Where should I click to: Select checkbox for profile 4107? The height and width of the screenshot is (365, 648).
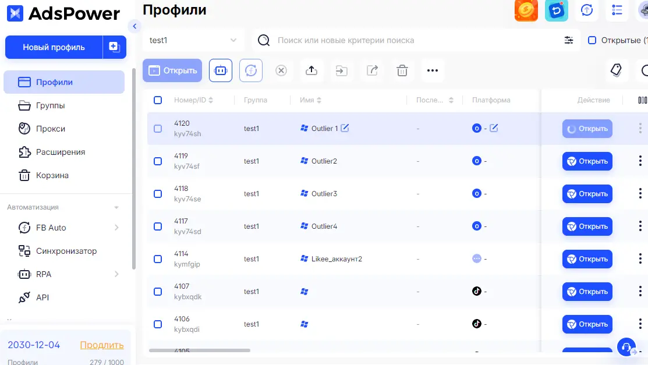pos(158,292)
